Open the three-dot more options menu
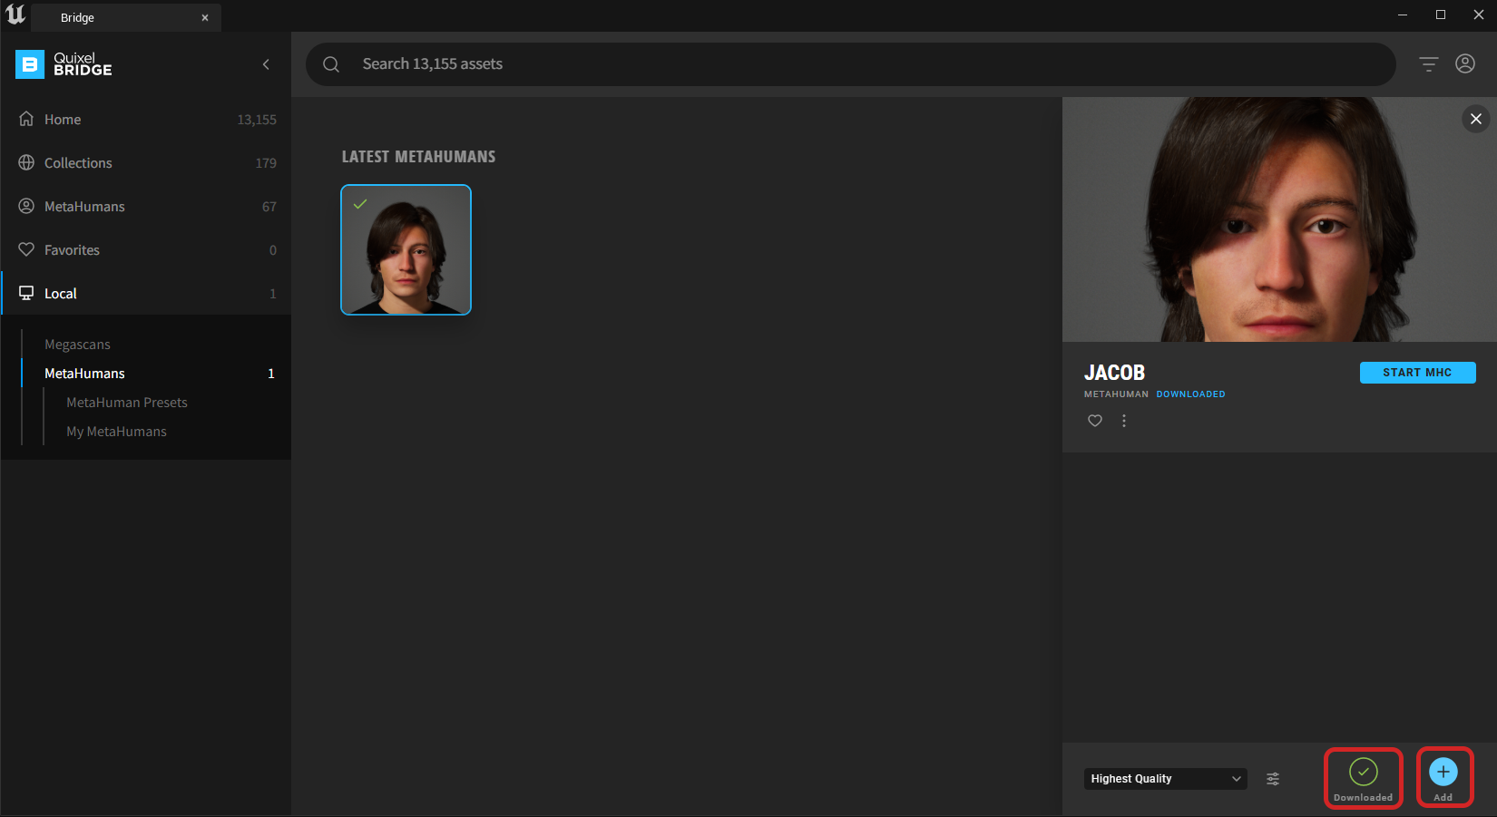Image resolution: width=1497 pixels, height=817 pixels. click(x=1124, y=421)
